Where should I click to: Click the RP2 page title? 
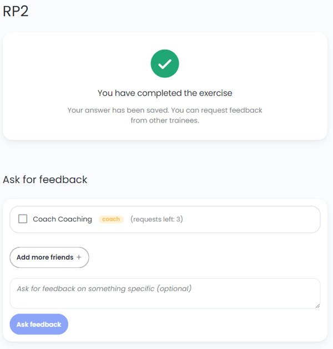click(x=16, y=11)
